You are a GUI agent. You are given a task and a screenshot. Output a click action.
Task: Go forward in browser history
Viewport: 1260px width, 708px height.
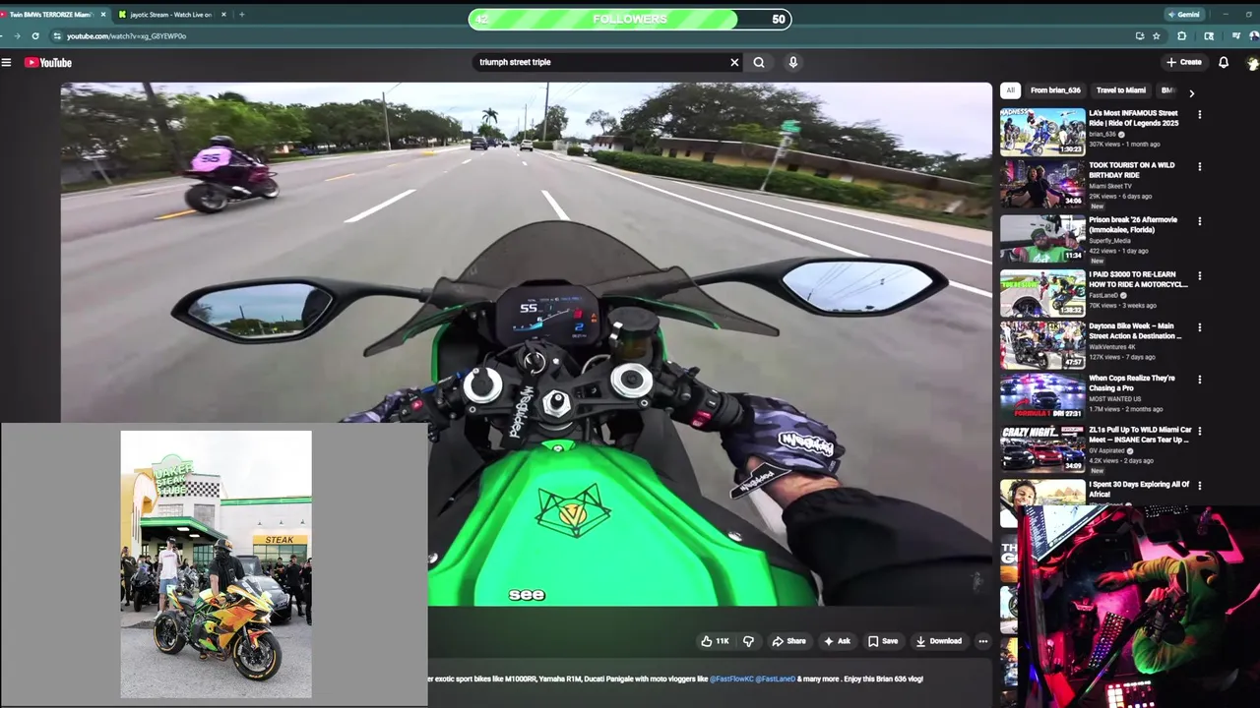[x=17, y=35]
